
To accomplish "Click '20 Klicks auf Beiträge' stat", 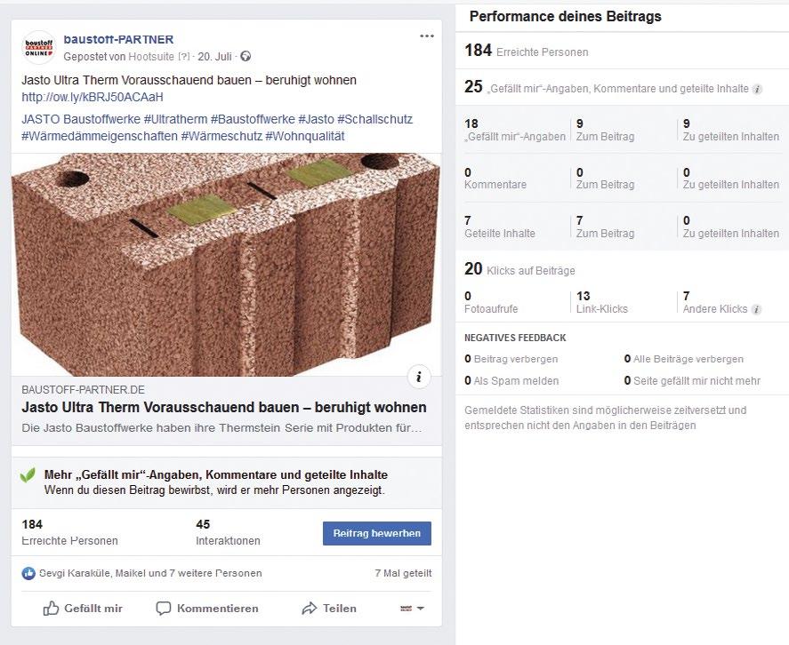I will [x=519, y=269].
